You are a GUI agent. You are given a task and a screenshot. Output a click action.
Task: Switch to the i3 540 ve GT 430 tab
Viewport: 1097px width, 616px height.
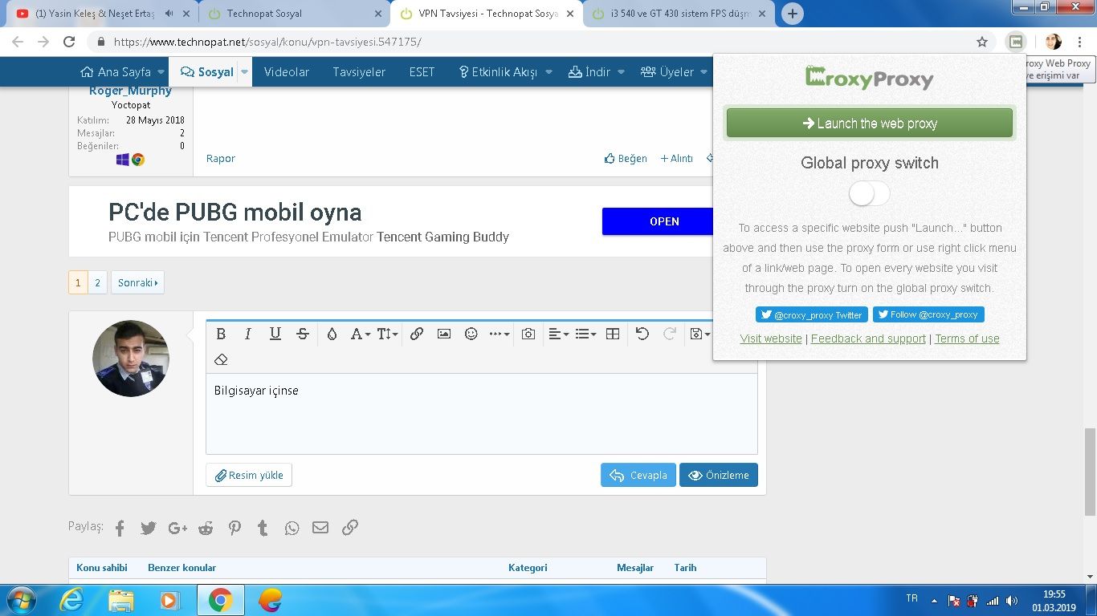(679, 14)
